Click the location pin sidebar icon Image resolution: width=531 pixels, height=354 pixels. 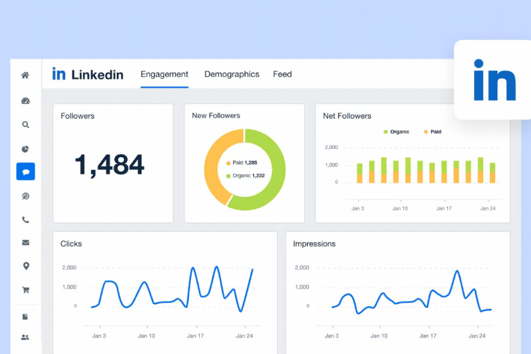pos(25,266)
